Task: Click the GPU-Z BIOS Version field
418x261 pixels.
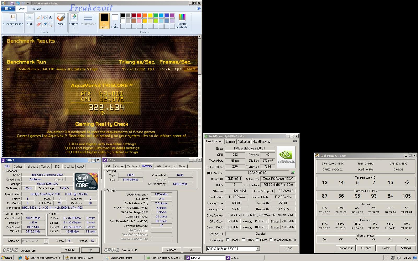Action: point(257,173)
